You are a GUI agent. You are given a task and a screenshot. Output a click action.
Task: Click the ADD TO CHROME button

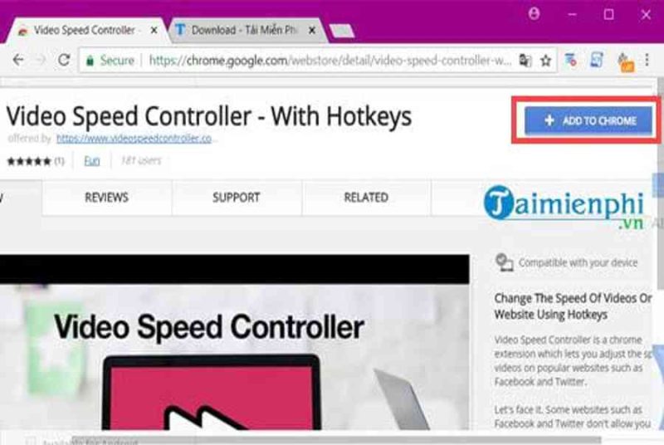[588, 120]
